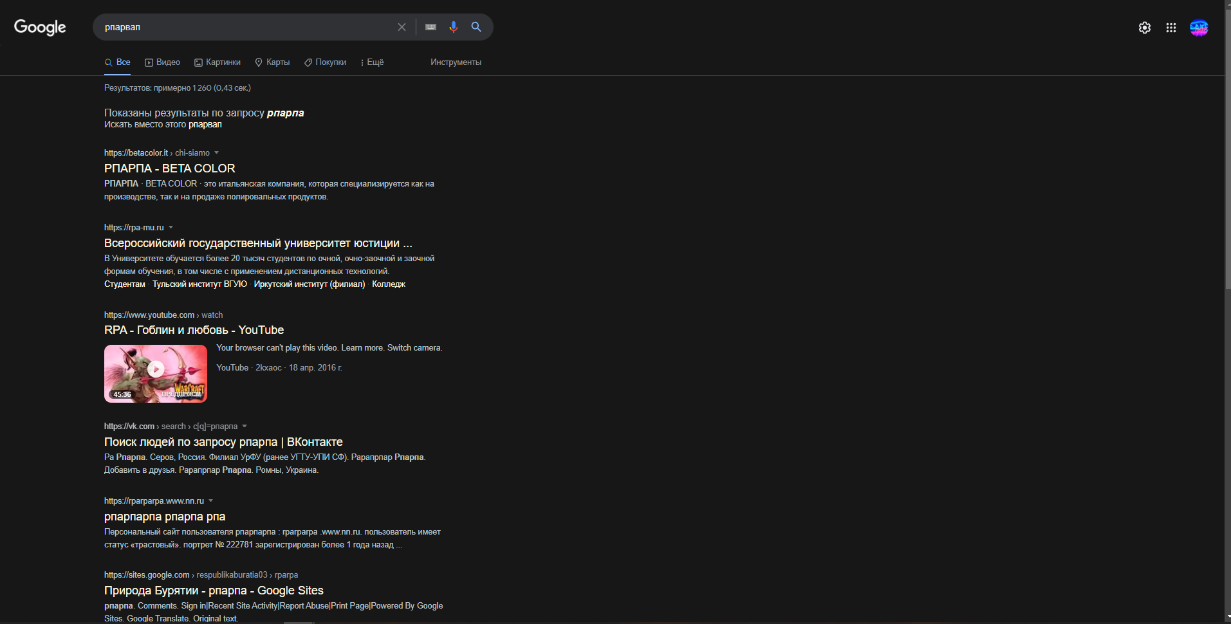Open the Google apps grid icon
Screen dimensions: 1231x624
tap(1171, 28)
